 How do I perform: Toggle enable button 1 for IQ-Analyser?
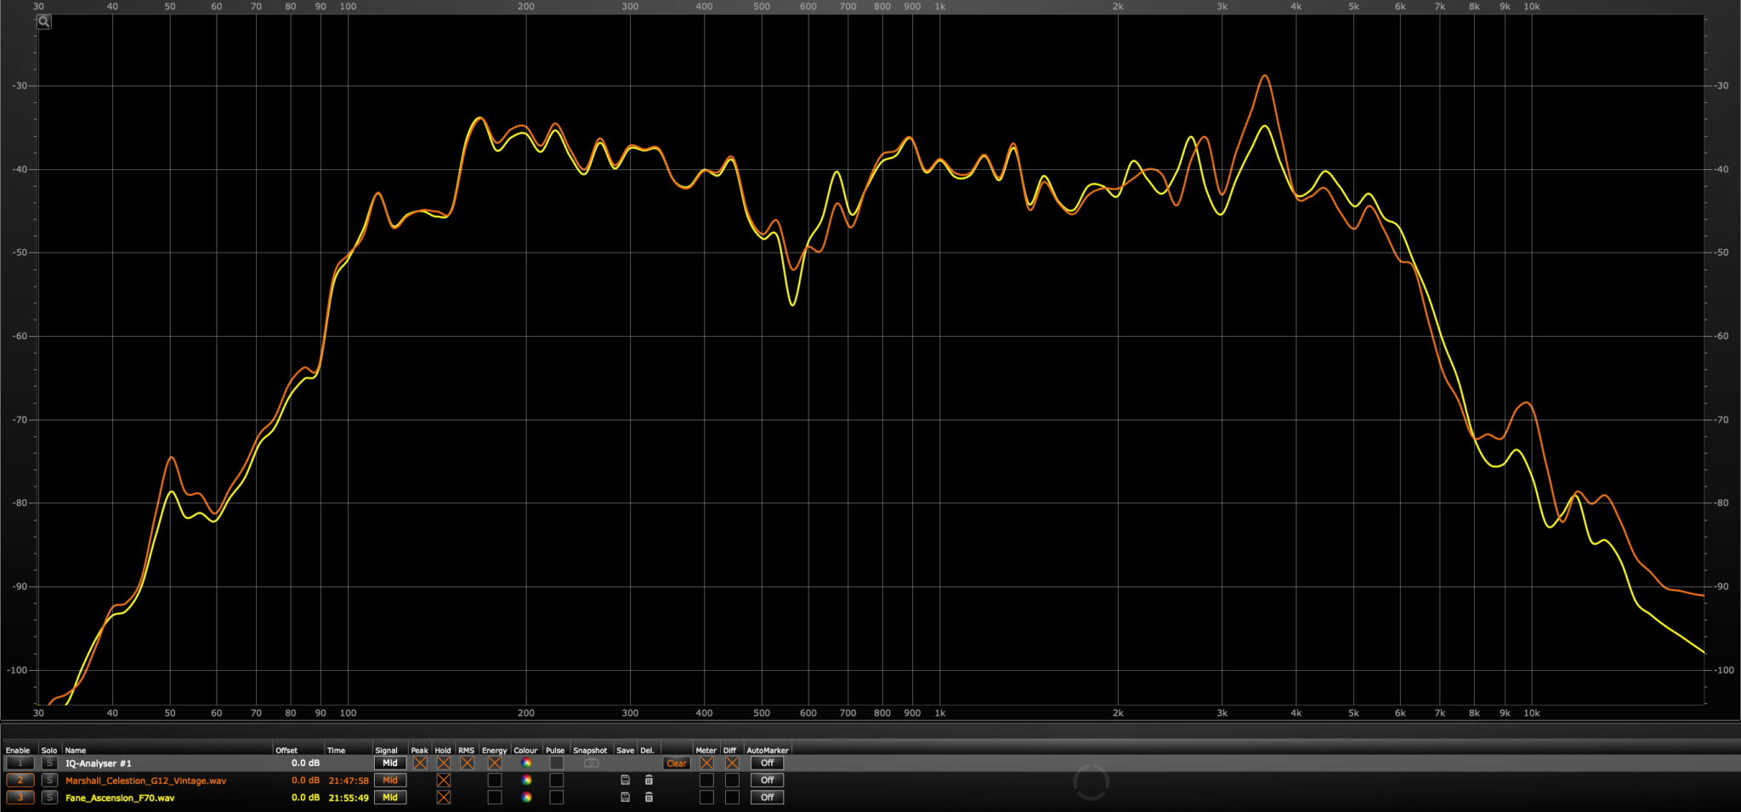(20, 763)
